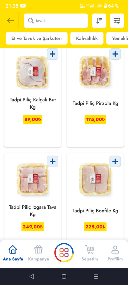The image size is (128, 285).
Task: Open the filter sliders icon
Action: 117,21
